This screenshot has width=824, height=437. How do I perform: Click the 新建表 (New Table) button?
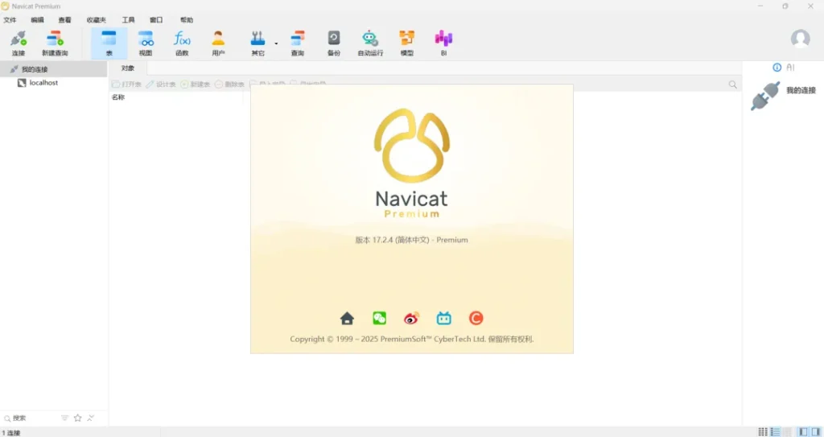point(196,85)
